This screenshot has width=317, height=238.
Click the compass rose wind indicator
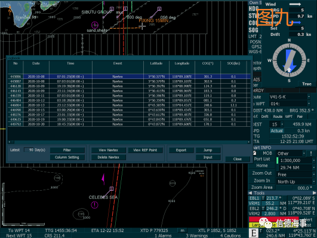point(289,60)
